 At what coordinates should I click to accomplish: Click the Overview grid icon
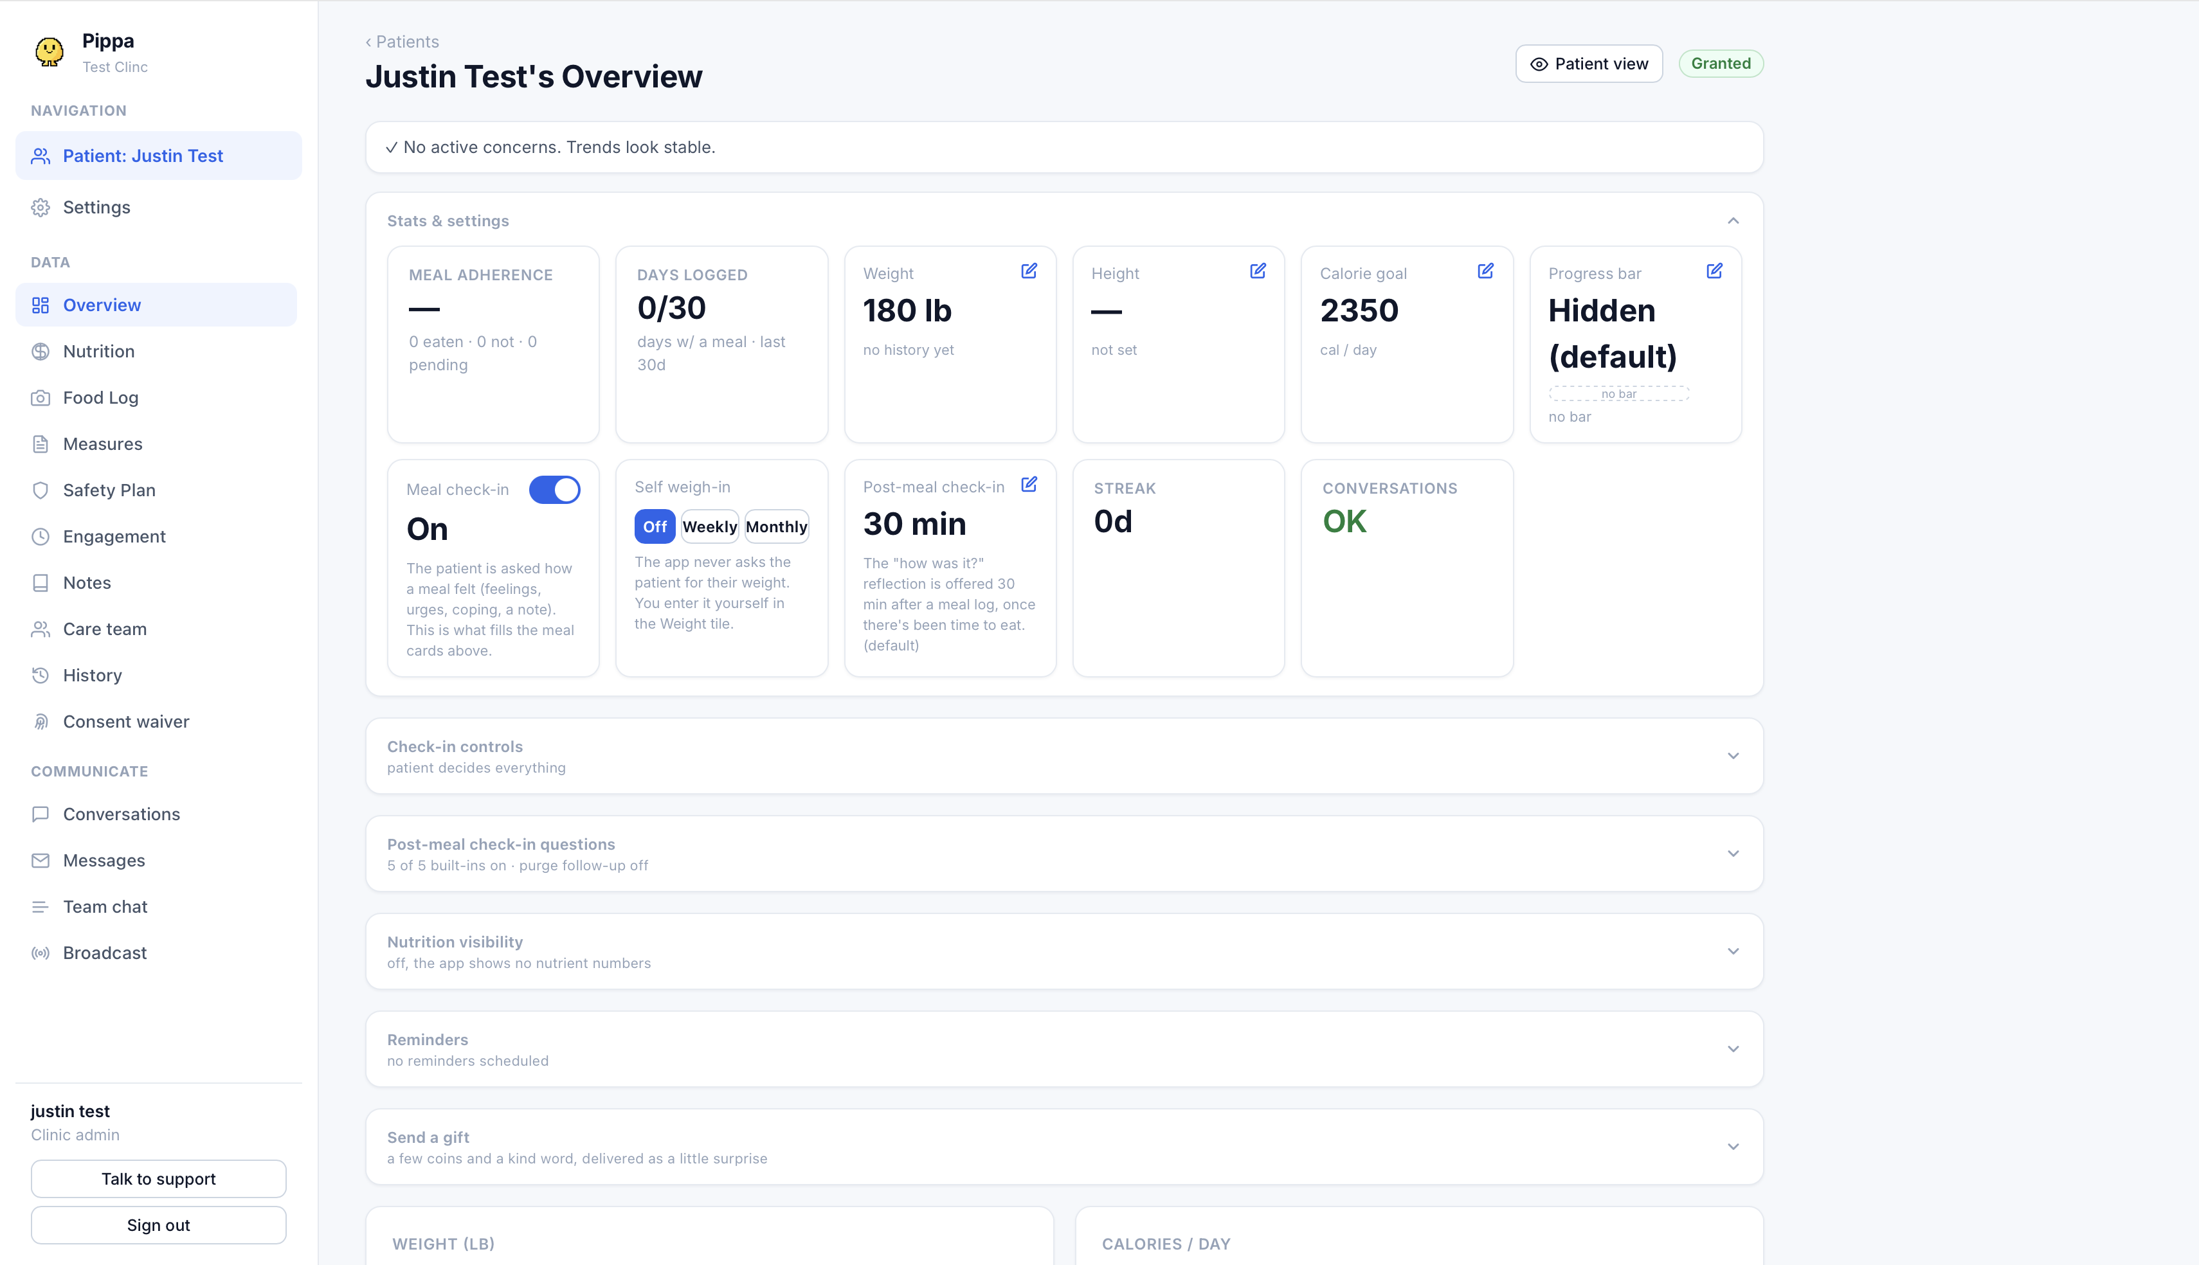41,305
